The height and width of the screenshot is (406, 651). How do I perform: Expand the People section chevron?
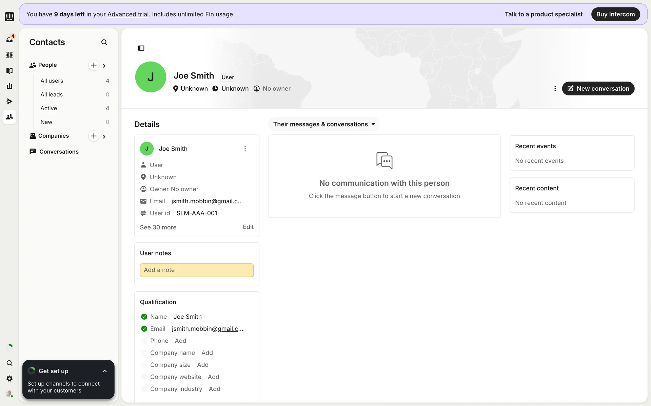[x=104, y=66]
